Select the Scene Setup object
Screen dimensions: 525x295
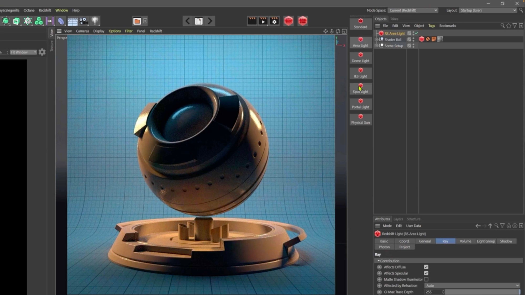[393, 45]
